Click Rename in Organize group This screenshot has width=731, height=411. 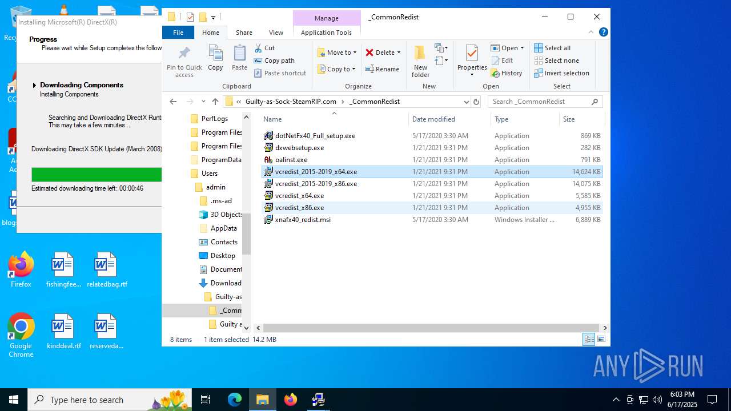click(x=382, y=69)
